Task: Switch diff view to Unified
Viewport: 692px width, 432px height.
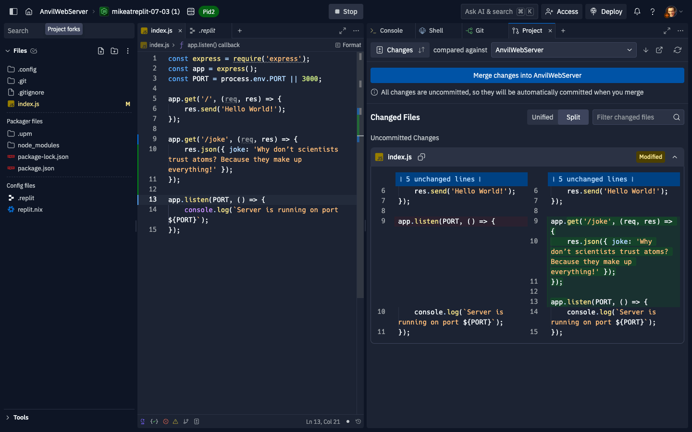Action: tap(543, 117)
